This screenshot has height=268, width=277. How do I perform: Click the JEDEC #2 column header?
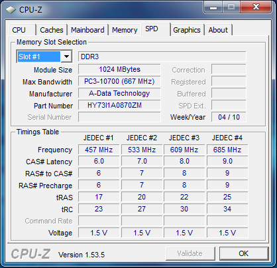point(142,138)
